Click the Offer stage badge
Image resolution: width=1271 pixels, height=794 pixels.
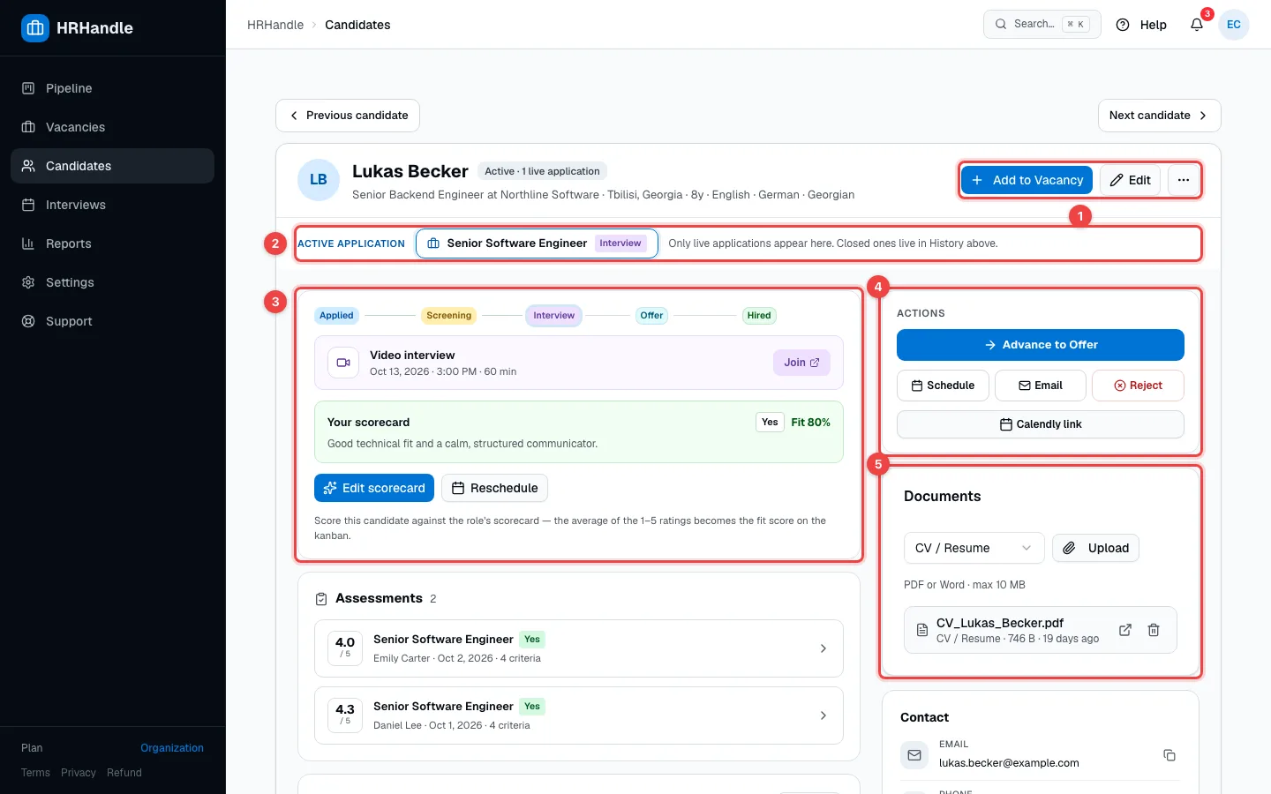(651, 316)
